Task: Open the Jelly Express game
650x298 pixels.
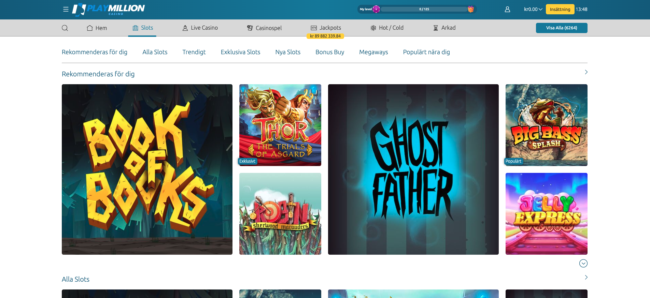Action: pyautogui.click(x=547, y=214)
